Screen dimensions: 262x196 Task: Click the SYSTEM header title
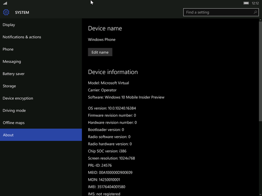point(22,13)
